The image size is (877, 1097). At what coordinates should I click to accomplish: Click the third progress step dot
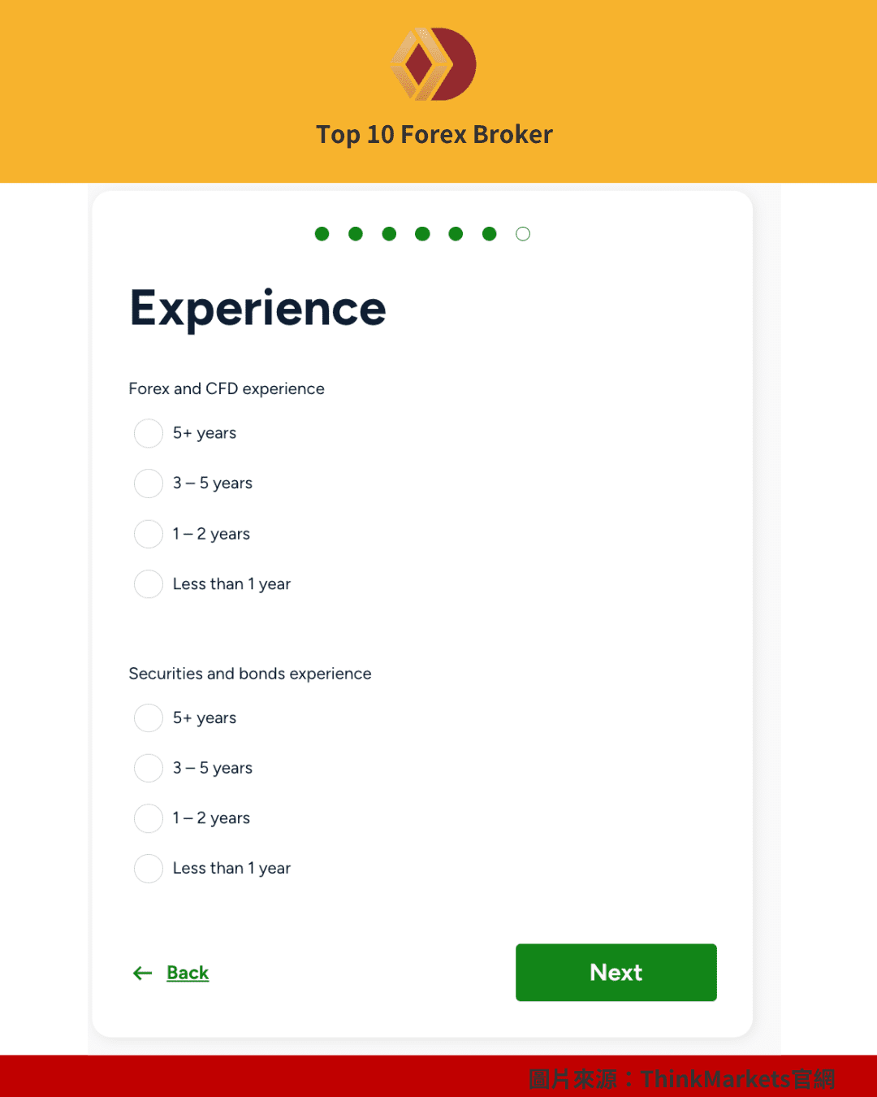coord(389,234)
